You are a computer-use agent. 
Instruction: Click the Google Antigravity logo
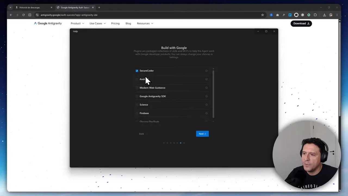[48, 23]
